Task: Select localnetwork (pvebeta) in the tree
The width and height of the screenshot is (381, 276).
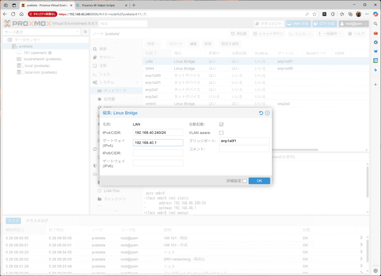Action: (x=42, y=59)
